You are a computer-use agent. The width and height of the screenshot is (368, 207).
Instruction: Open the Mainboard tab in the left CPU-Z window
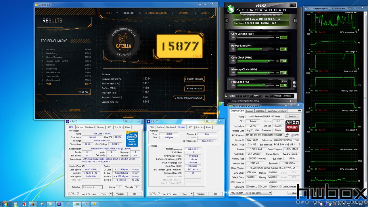[90, 127]
